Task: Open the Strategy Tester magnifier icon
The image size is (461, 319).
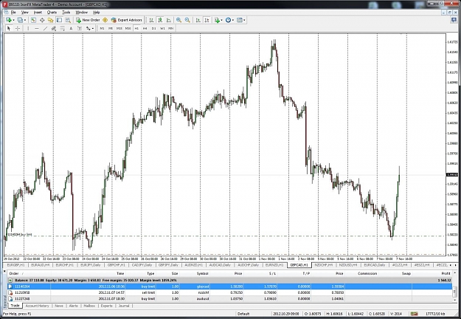Action: click(68, 20)
